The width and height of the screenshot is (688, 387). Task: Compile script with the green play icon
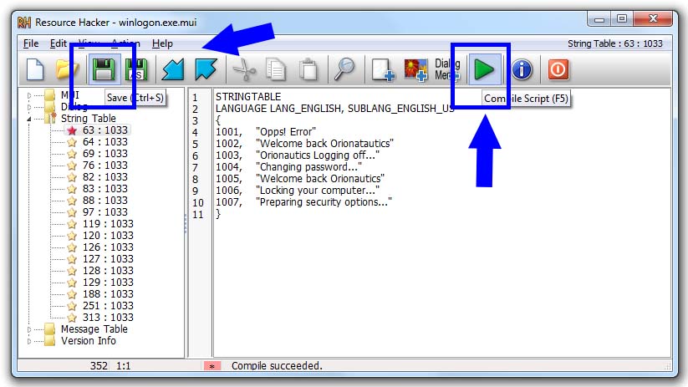(x=484, y=69)
